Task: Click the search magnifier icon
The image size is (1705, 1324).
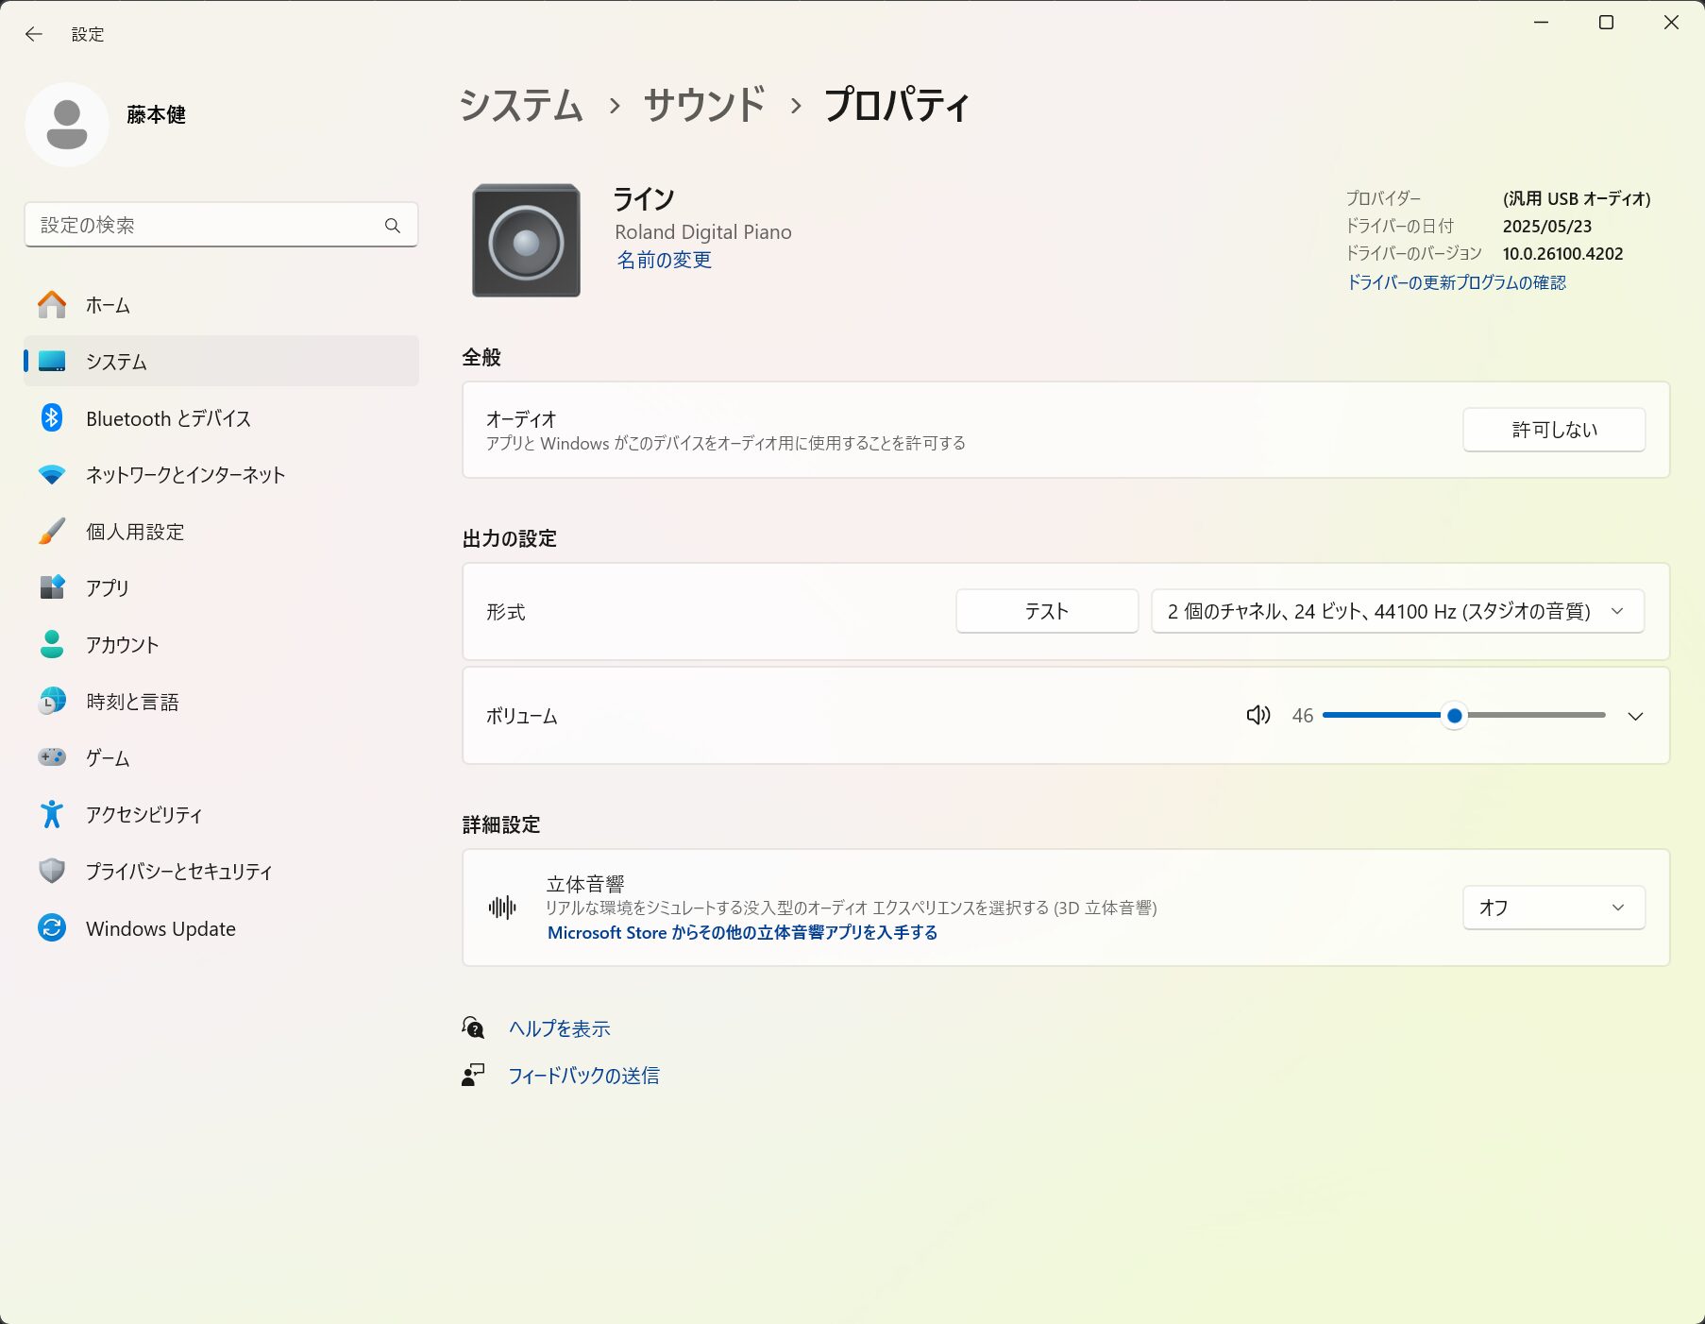Action: 393,225
